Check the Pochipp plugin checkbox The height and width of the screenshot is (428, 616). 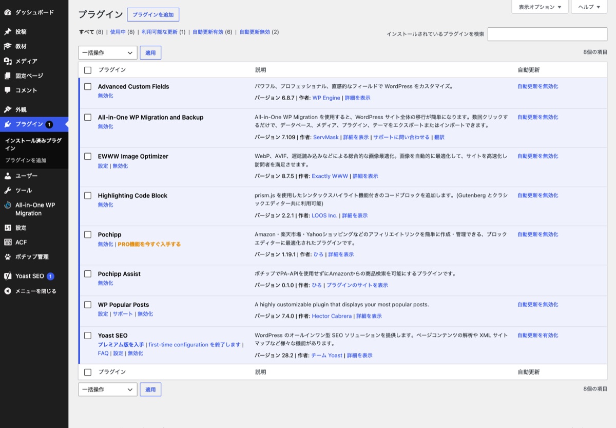pyautogui.click(x=88, y=234)
